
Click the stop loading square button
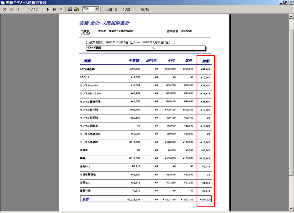click(x=61, y=10)
